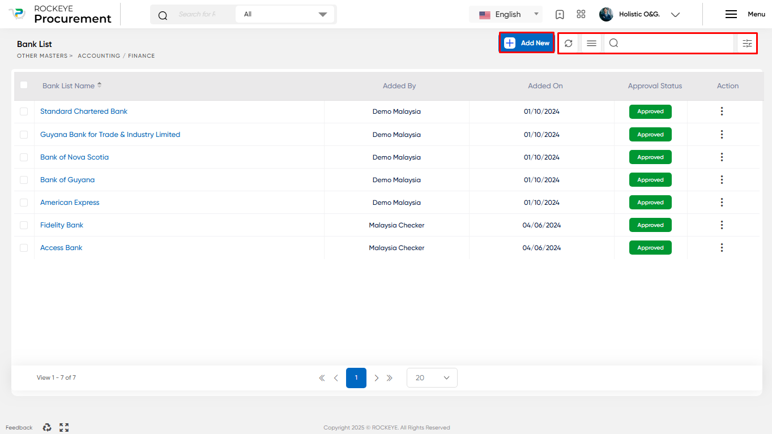Screen dimensions: 772x434
Task: Click OTHER MASTERS breadcrumb
Action: (x=42, y=56)
